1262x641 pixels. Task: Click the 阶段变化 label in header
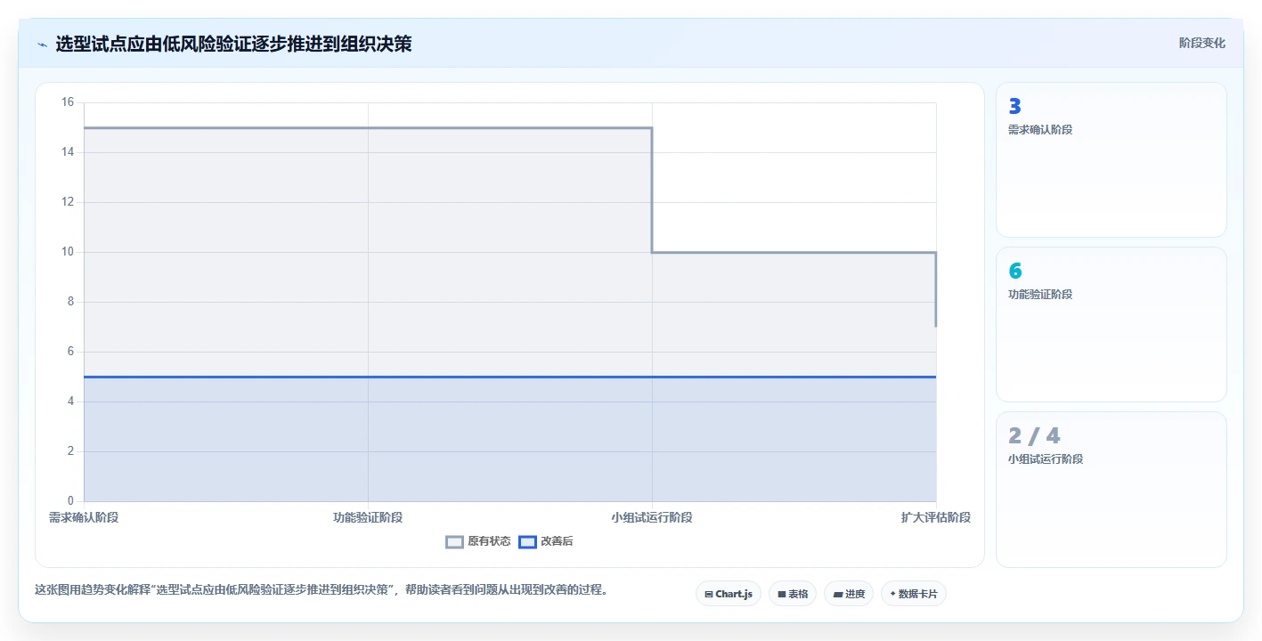point(1202,43)
